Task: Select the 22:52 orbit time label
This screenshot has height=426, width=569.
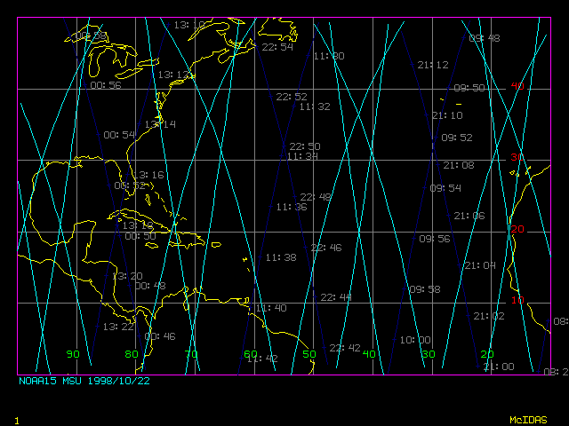Action: point(292,97)
